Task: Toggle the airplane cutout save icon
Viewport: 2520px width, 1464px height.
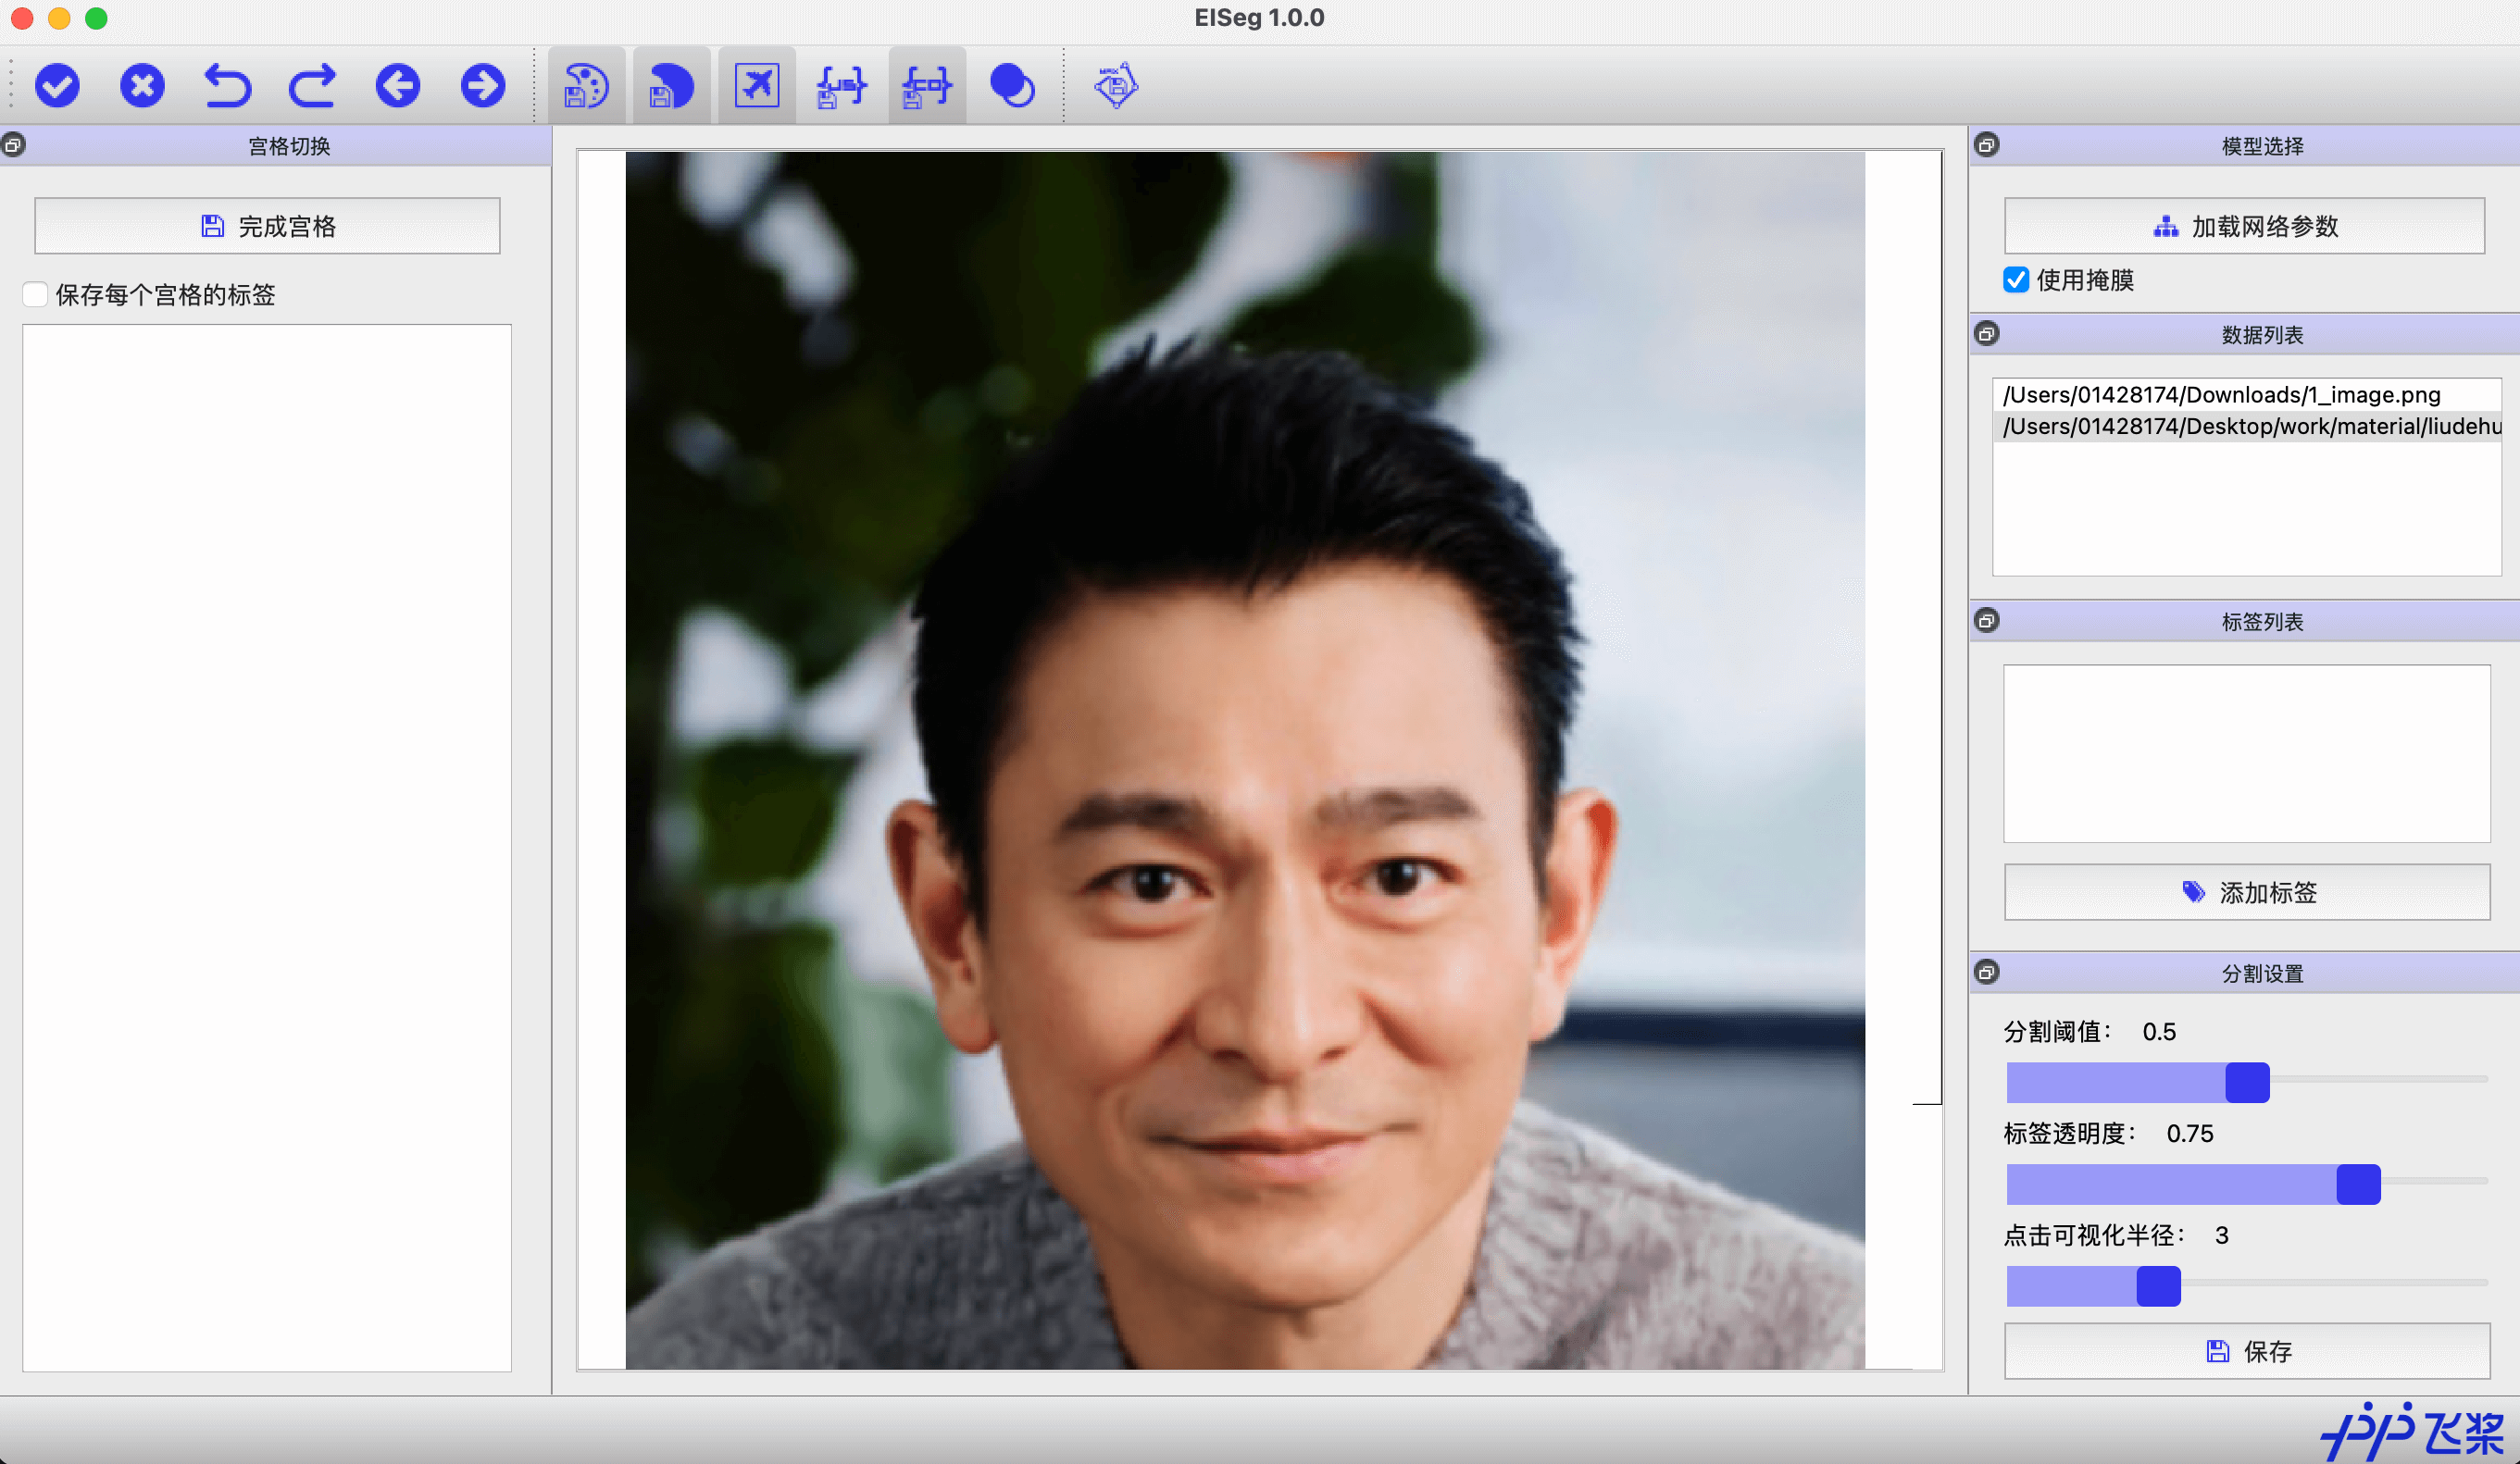Action: [x=756, y=86]
